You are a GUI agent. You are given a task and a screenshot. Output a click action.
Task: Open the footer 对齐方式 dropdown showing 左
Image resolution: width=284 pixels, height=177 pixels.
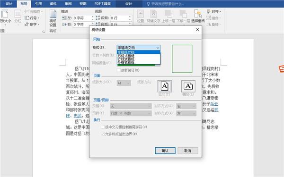pyautogui.click(x=186, y=113)
